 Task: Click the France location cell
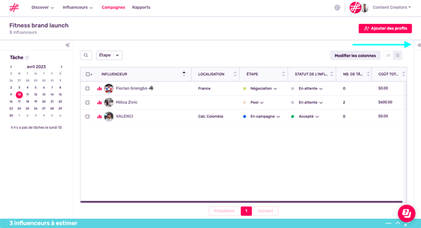click(204, 88)
